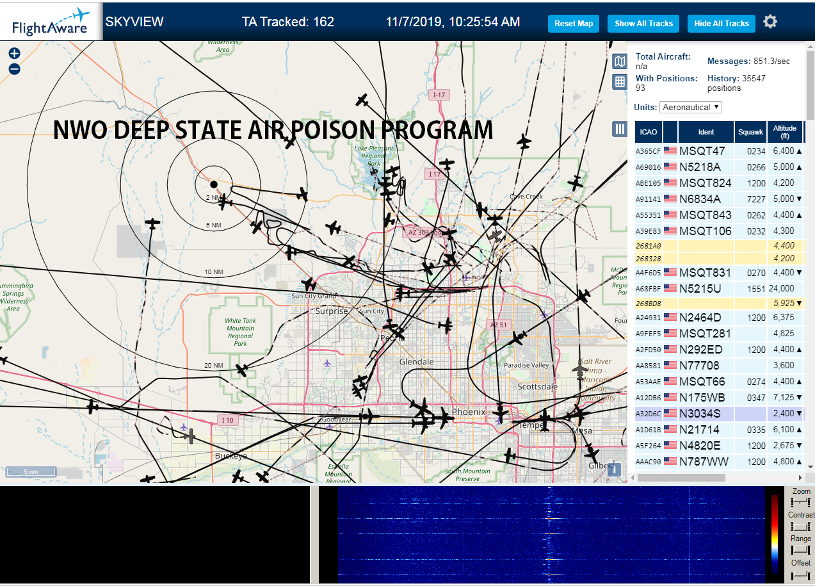Adjust the waterfall Offset slider
The image size is (815, 586).
click(x=800, y=574)
